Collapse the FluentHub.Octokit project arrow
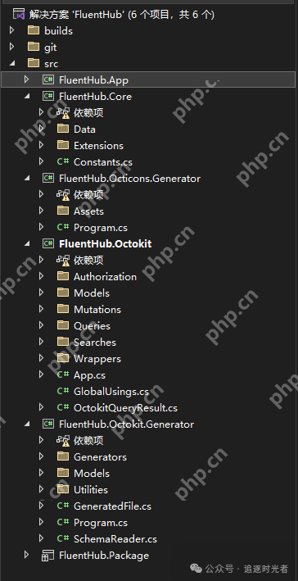298x581 pixels. point(27,244)
